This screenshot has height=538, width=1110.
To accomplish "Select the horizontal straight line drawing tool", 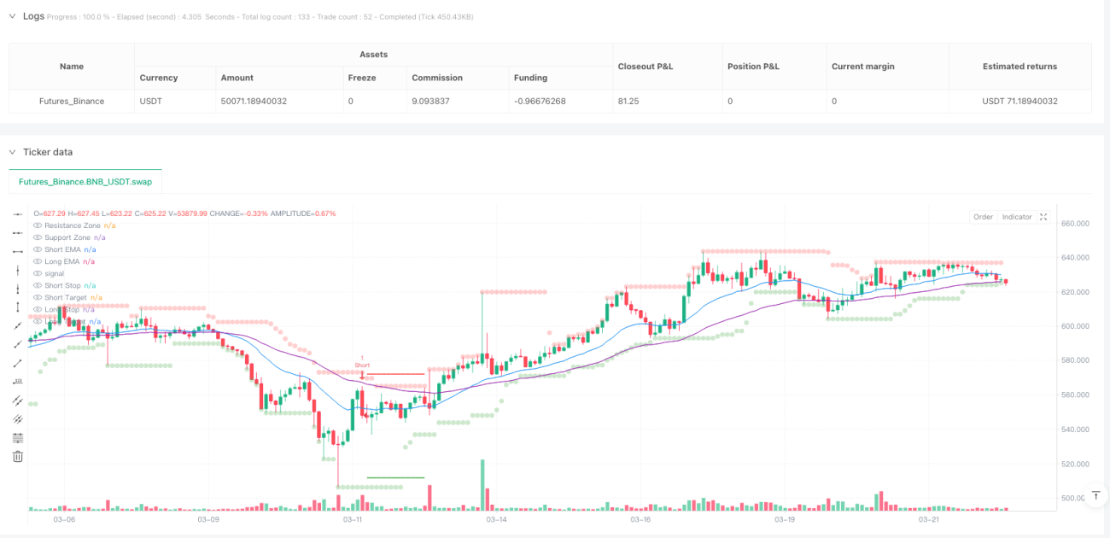I will 17,213.
